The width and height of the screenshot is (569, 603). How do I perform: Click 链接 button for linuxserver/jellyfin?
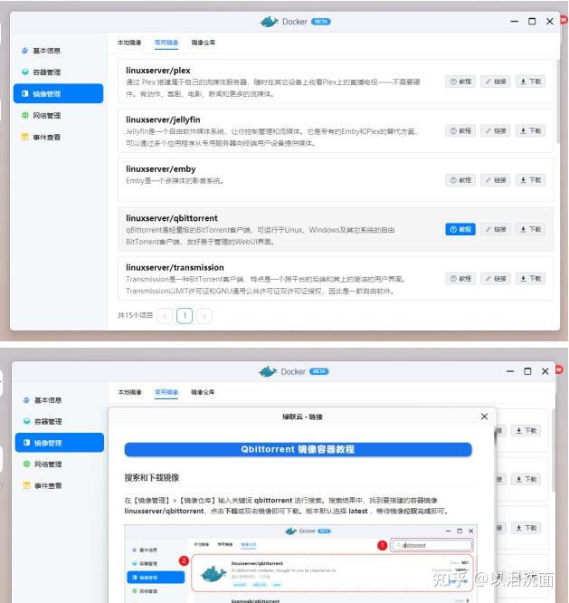click(495, 130)
